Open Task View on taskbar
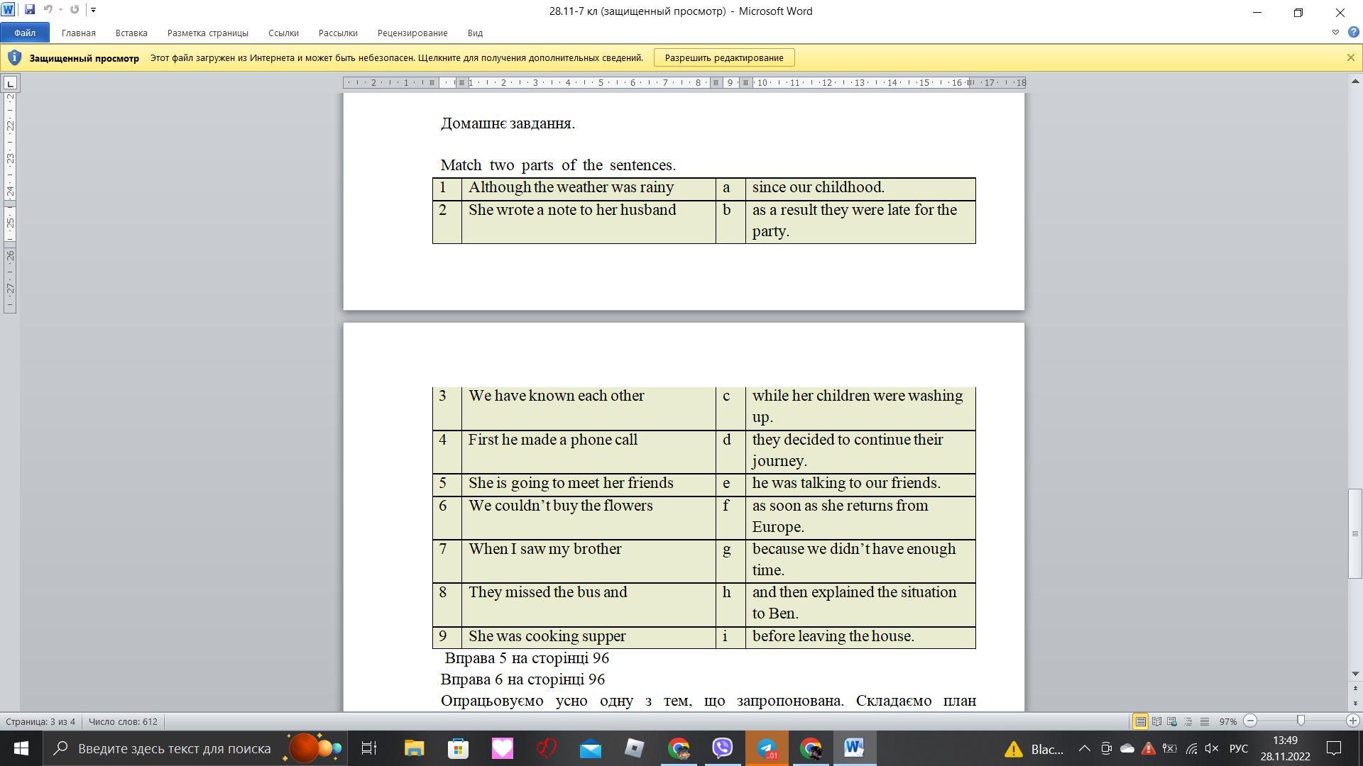 (x=369, y=748)
